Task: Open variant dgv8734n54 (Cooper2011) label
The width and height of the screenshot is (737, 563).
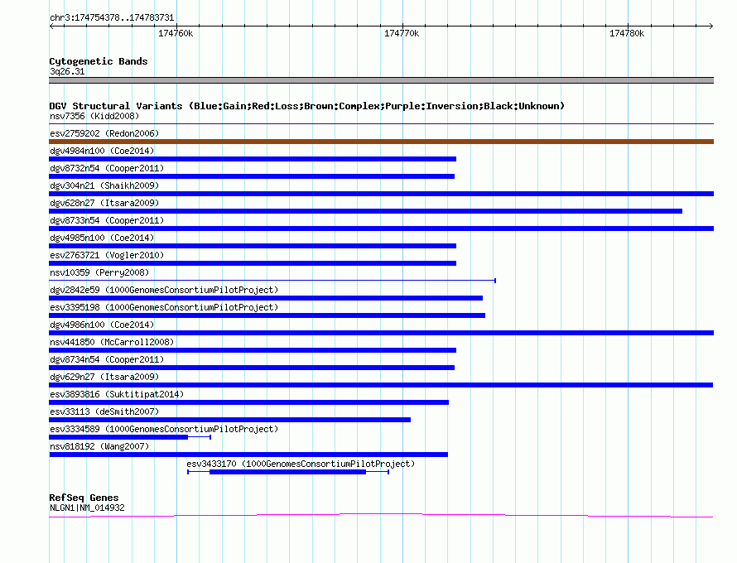Action: [x=107, y=359]
